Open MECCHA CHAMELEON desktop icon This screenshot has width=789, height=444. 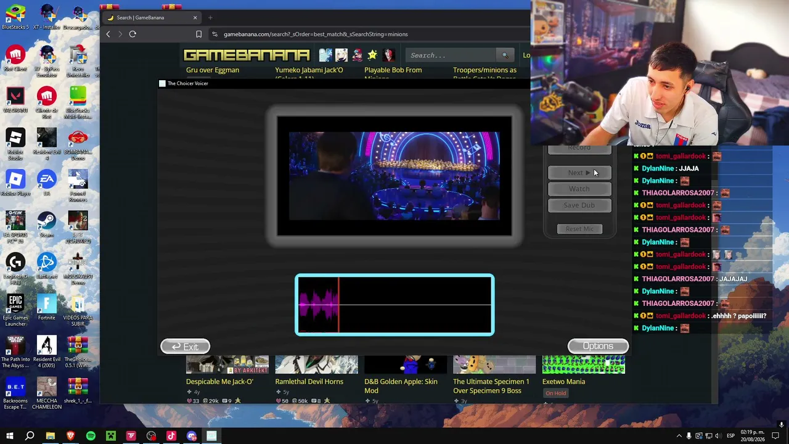pos(46,393)
